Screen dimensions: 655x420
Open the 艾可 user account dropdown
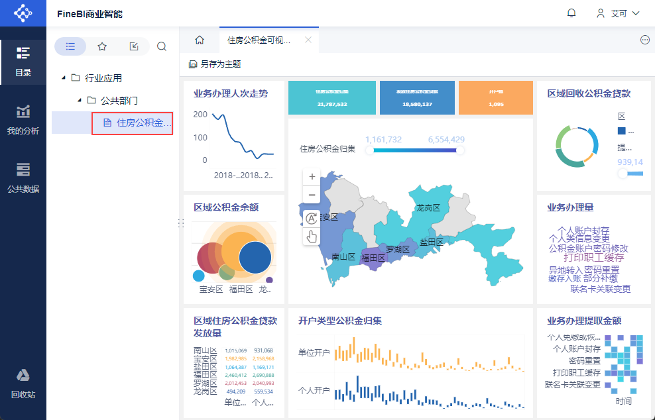[618, 13]
